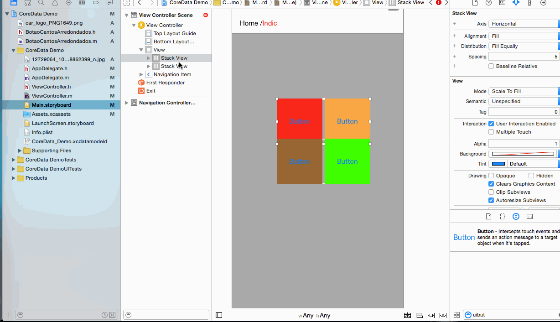The width and height of the screenshot is (560, 322).
Task: Toggle the document outline sidebar button
Action: [x=219, y=315]
